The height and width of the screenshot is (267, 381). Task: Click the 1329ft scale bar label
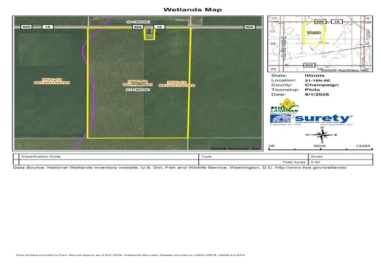363,146
